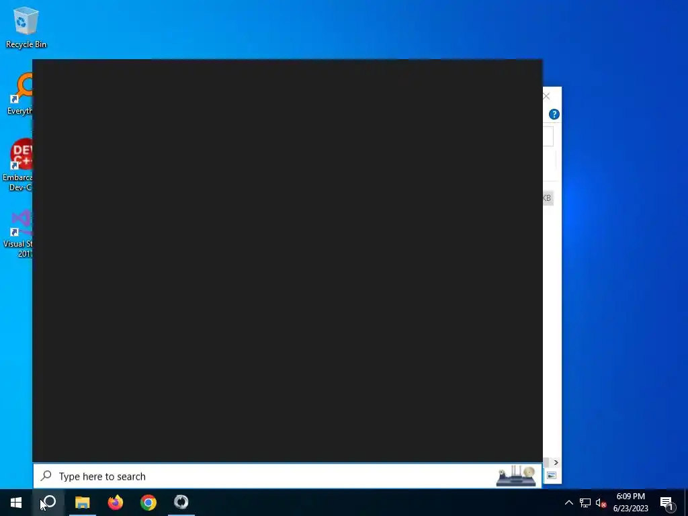The width and height of the screenshot is (688, 516).
Task: Click the blue help icon in the background window
Action: pyautogui.click(x=554, y=114)
